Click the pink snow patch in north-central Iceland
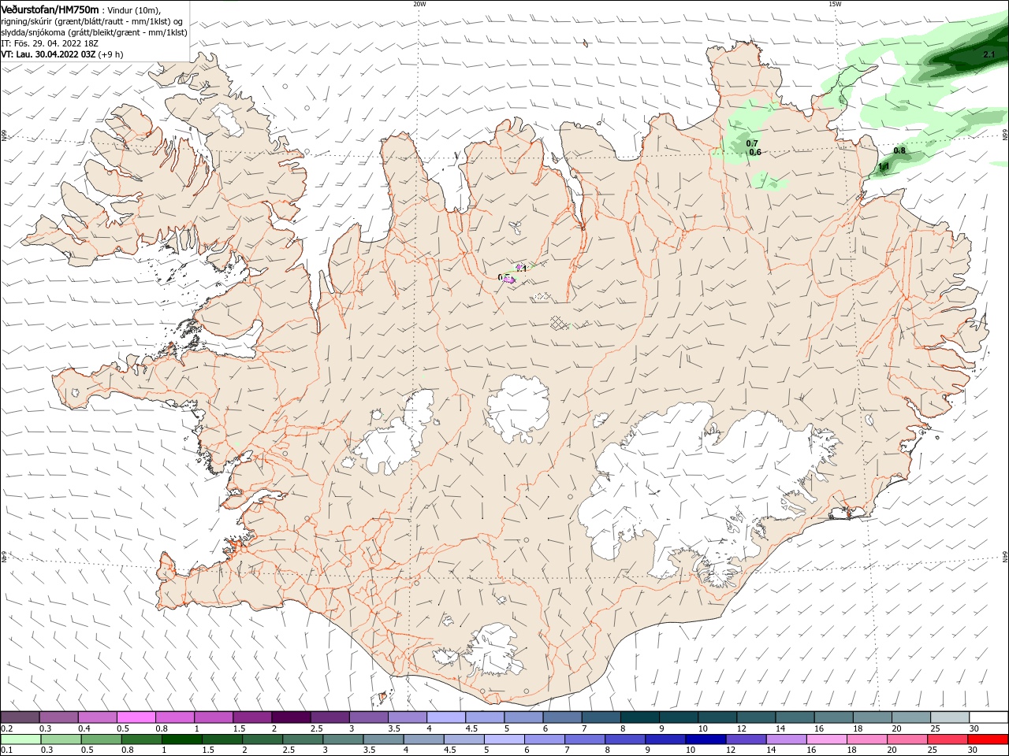1009x756 pixels. (x=509, y=280)
